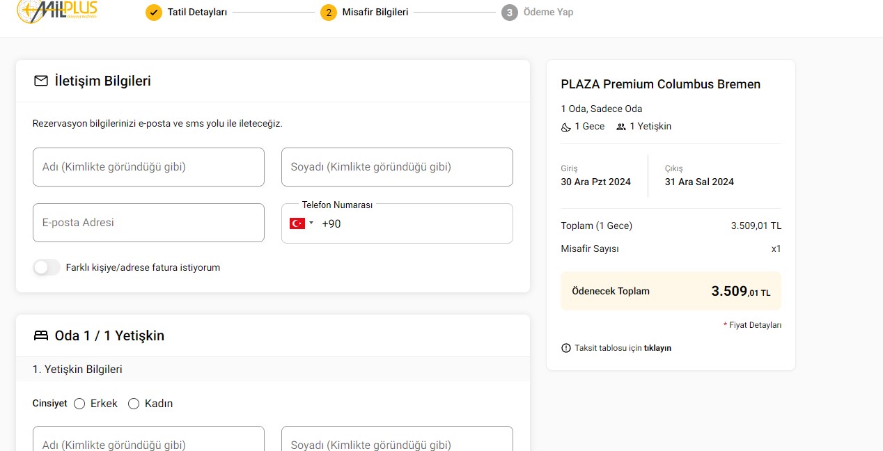Click the step 3 Ödeme Yap circle
The width and height of the screenshot is (883, 451).
510,13
